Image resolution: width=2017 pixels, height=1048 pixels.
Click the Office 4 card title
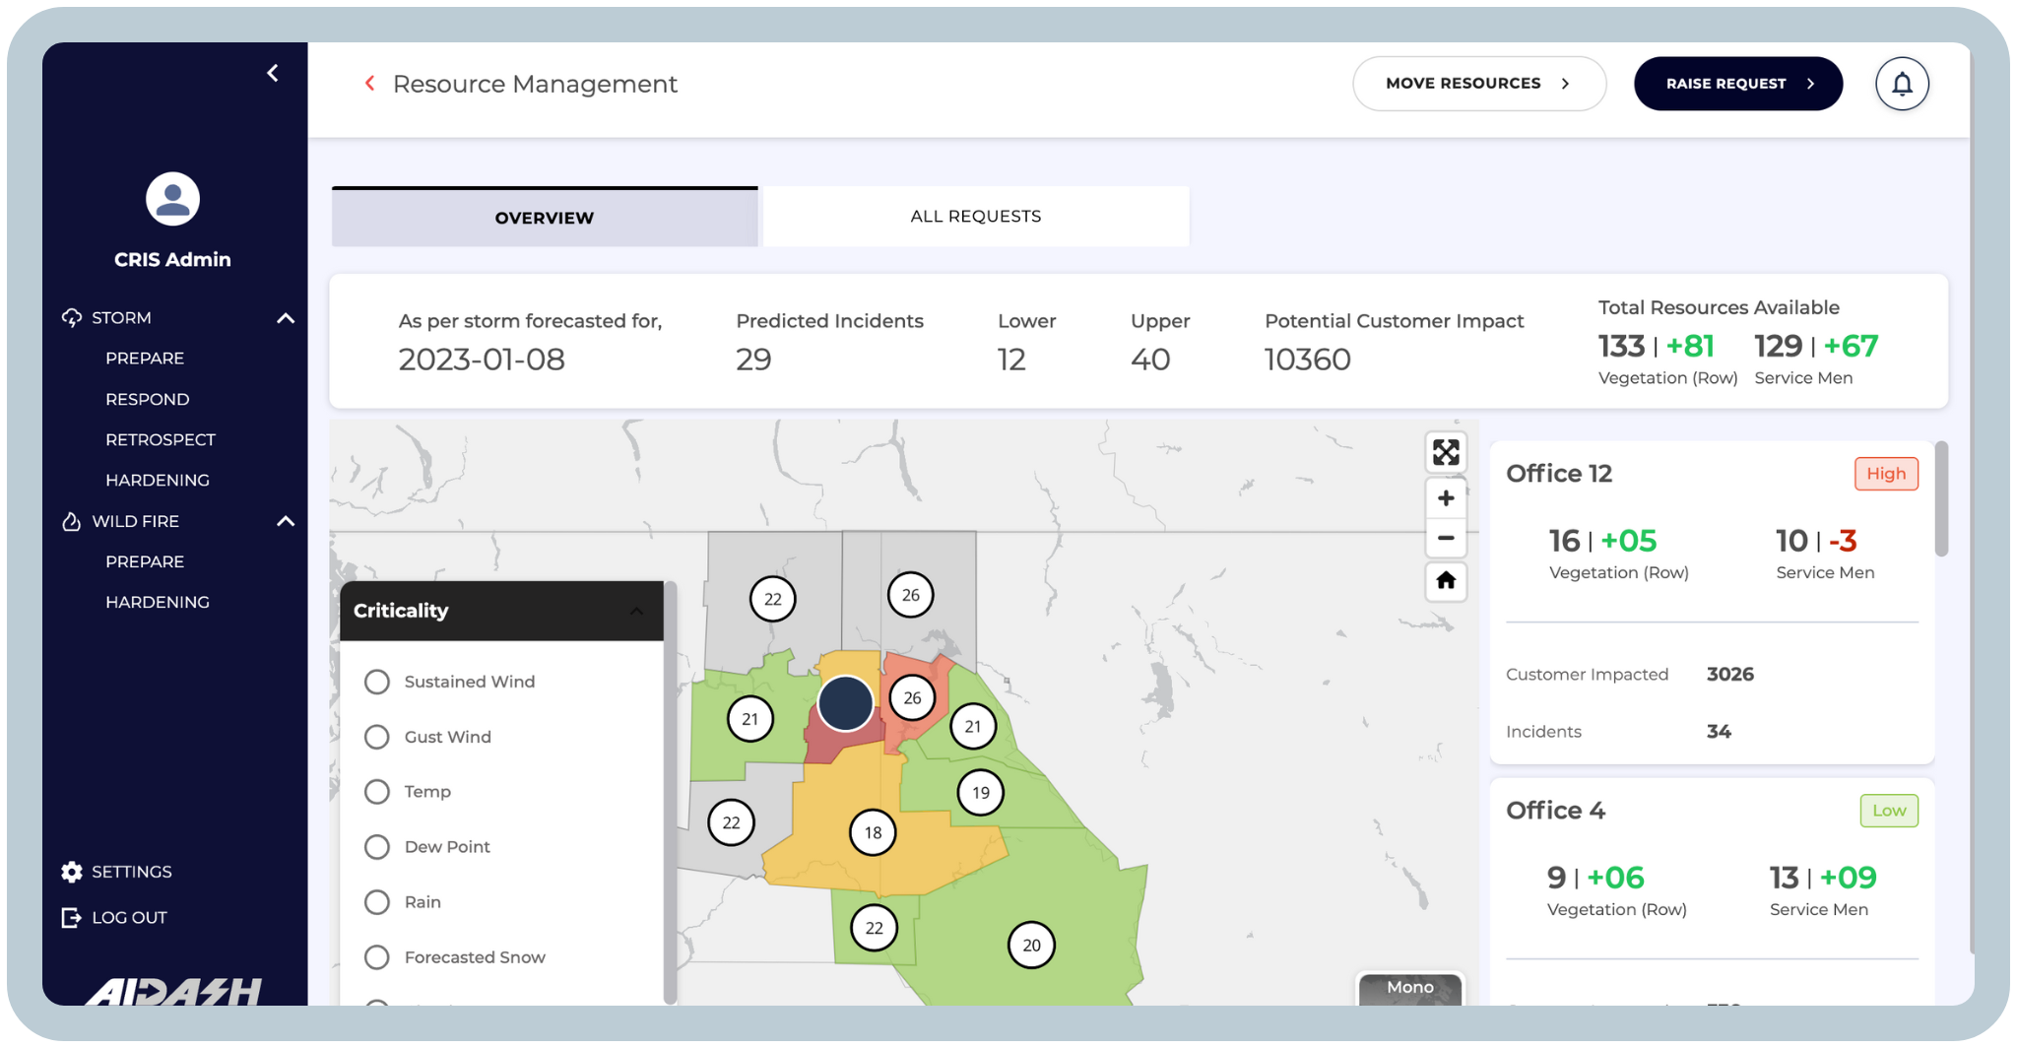[1555, 811]
